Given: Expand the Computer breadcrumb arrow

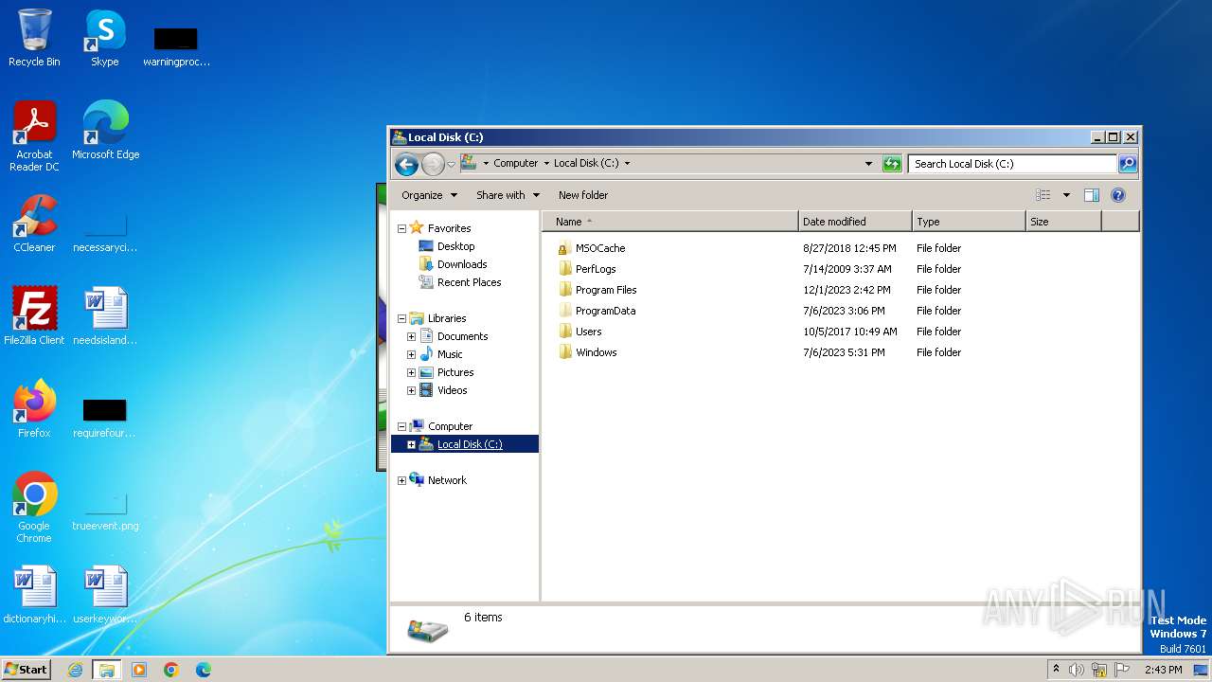Looking at the screenshot, I should [x=546, y=164].
